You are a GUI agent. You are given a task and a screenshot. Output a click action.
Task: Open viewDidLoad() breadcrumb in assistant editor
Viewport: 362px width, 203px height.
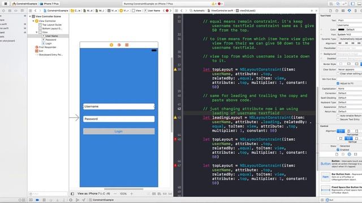[245, 11]
